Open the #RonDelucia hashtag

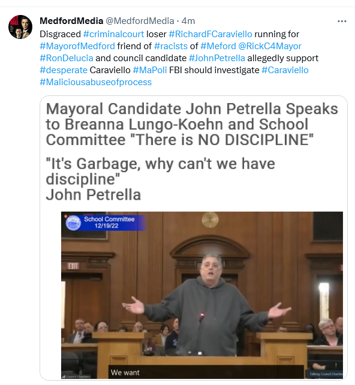[67, 58]
